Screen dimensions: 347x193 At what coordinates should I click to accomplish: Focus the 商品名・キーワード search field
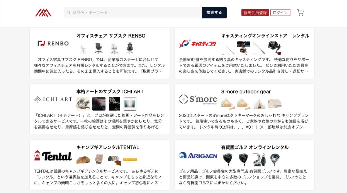pos(133,13)
